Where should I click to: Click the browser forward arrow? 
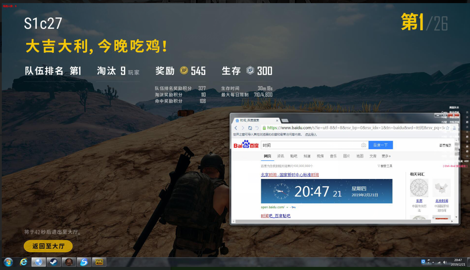243,128
